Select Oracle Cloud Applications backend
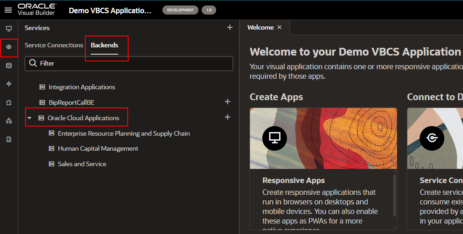 83,118
